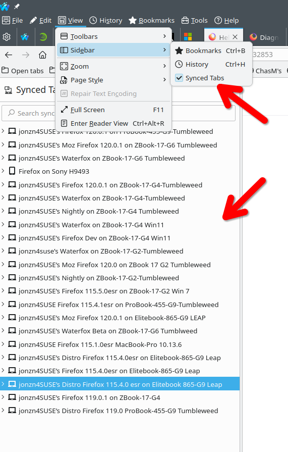Click the Forward navigation arrow
The image size is (288, 452).
[26, 55]
